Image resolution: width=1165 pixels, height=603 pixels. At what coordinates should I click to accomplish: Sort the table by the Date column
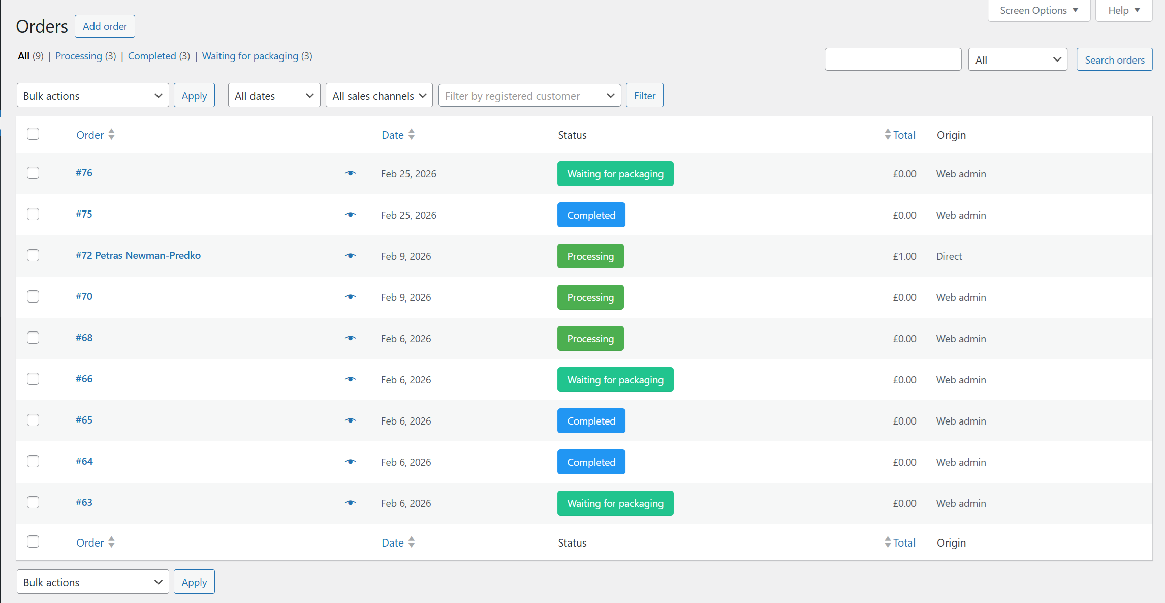pyautogui.click(x=392, y=135)
